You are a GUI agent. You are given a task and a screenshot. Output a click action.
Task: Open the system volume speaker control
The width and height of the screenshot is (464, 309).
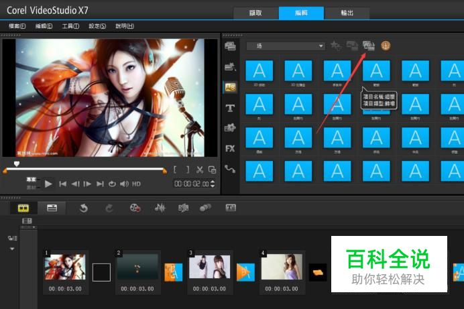coord(124,184)
